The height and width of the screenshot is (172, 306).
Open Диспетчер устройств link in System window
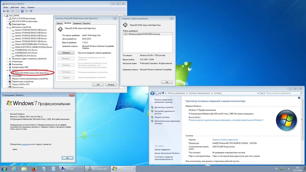tap(164, 107)
